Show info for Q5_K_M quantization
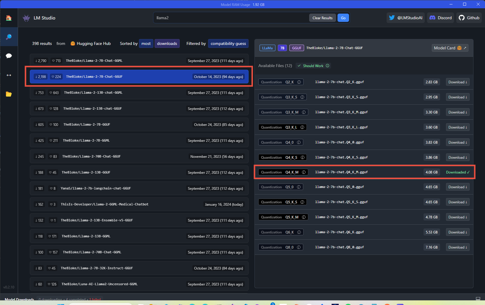Screen dimensions: 485x305 click(304, 217)
